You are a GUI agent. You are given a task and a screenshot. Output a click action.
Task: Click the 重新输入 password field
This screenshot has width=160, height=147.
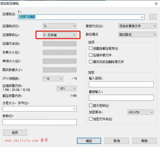click(121, 98)
